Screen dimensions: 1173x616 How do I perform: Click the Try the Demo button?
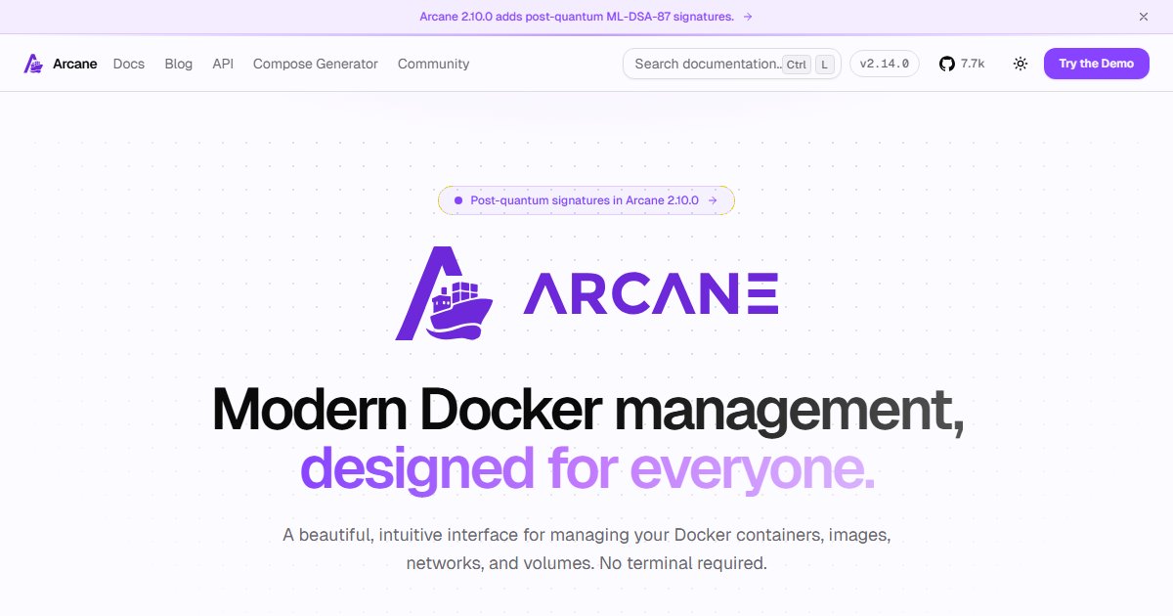point(1097,64)
